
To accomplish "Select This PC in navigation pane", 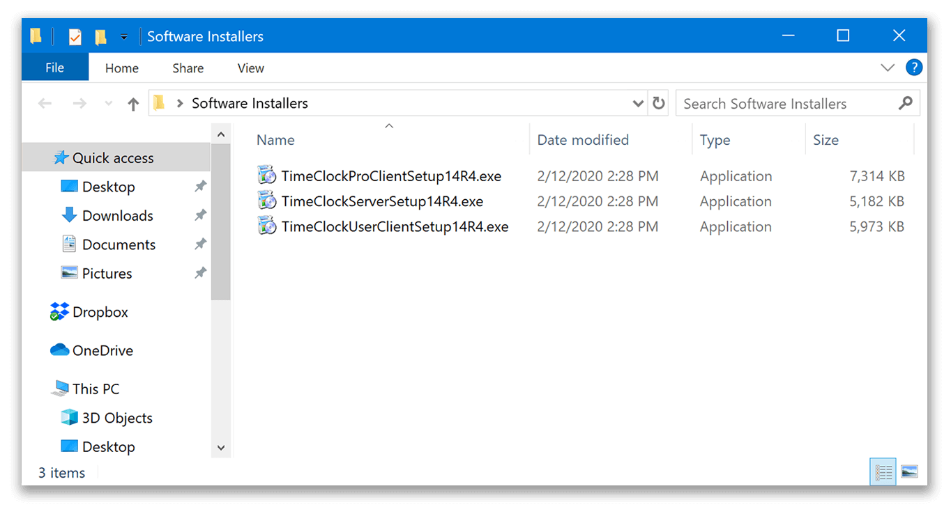I will point(96,389).
